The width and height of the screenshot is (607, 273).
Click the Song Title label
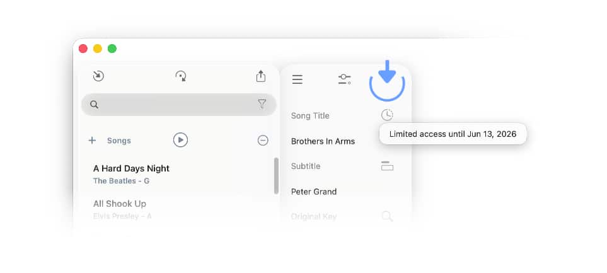pos(310,116)
